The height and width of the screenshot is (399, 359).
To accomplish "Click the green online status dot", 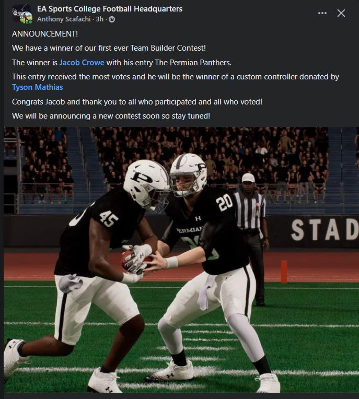I will [30, 22].
